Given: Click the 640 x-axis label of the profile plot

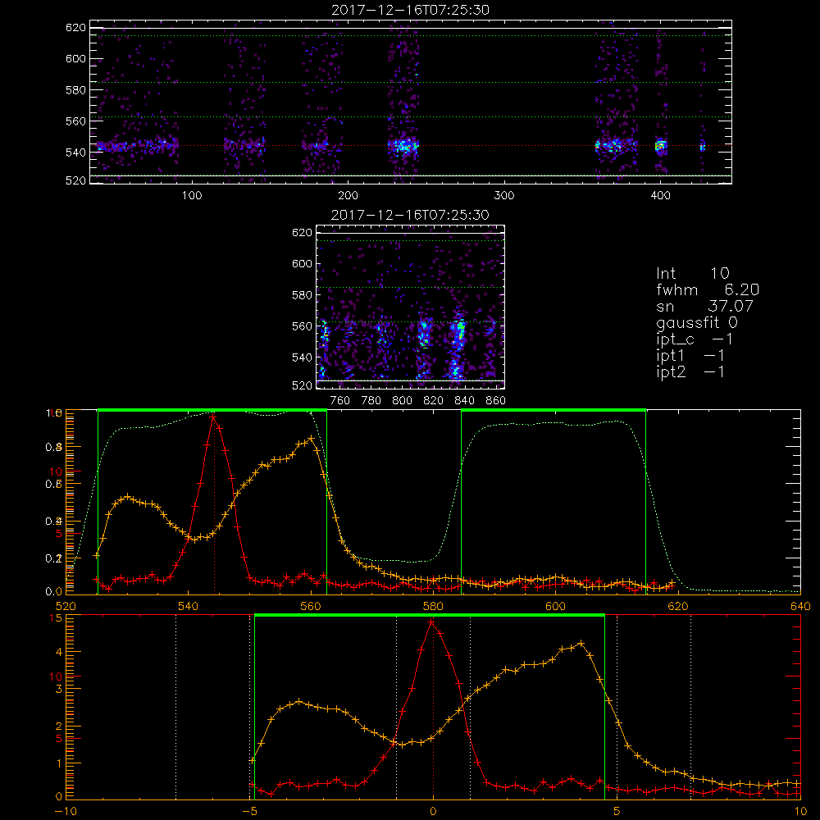Looking at the screenshot, I should click(800, 606).
